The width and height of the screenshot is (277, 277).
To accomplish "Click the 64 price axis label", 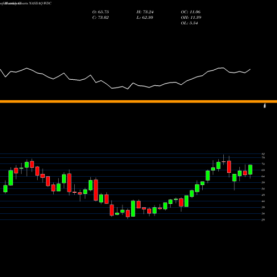I will coord(263,176).
